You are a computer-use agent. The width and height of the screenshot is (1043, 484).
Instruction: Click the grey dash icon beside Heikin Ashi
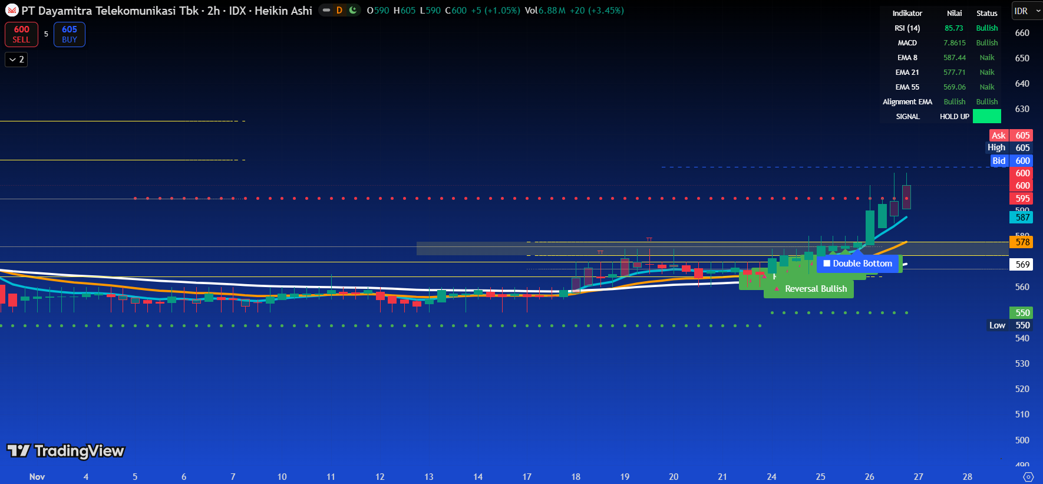(326, 10)
